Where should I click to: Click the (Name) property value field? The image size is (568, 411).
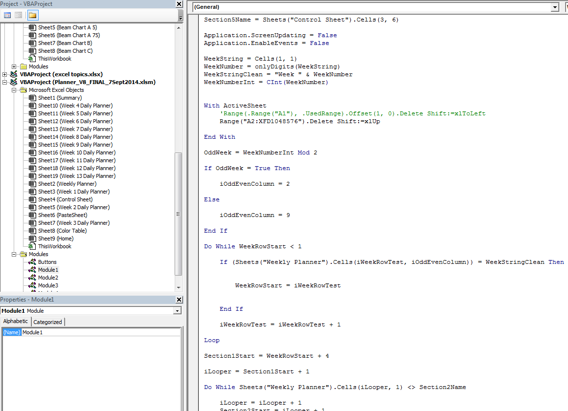pyautogui.click(x=101, y=332)
